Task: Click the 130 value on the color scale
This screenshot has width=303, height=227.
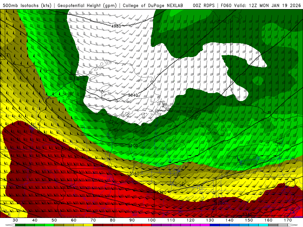Action: 210,220
